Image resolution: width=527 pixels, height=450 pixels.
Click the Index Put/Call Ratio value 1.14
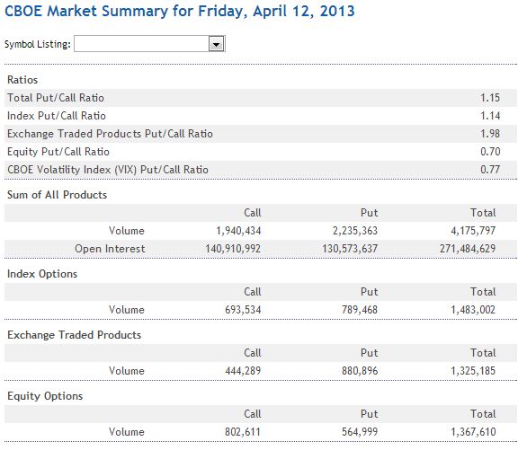click(x=490, y=116)
